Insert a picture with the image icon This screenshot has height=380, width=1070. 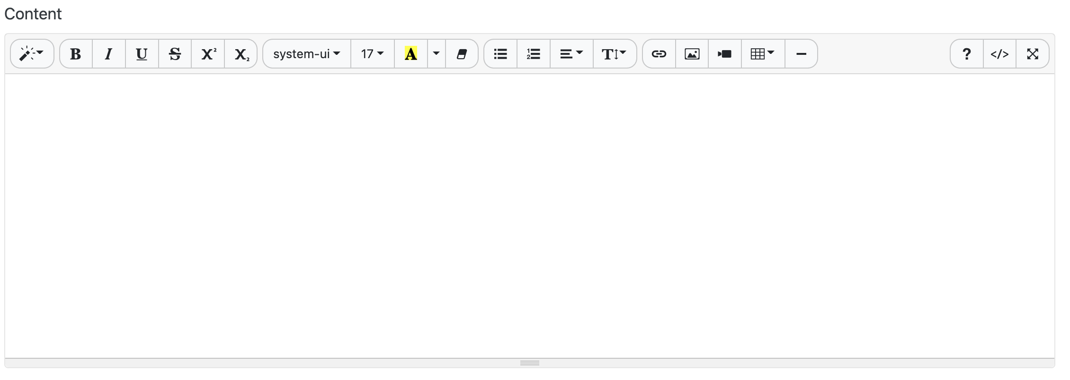point(692,54)
